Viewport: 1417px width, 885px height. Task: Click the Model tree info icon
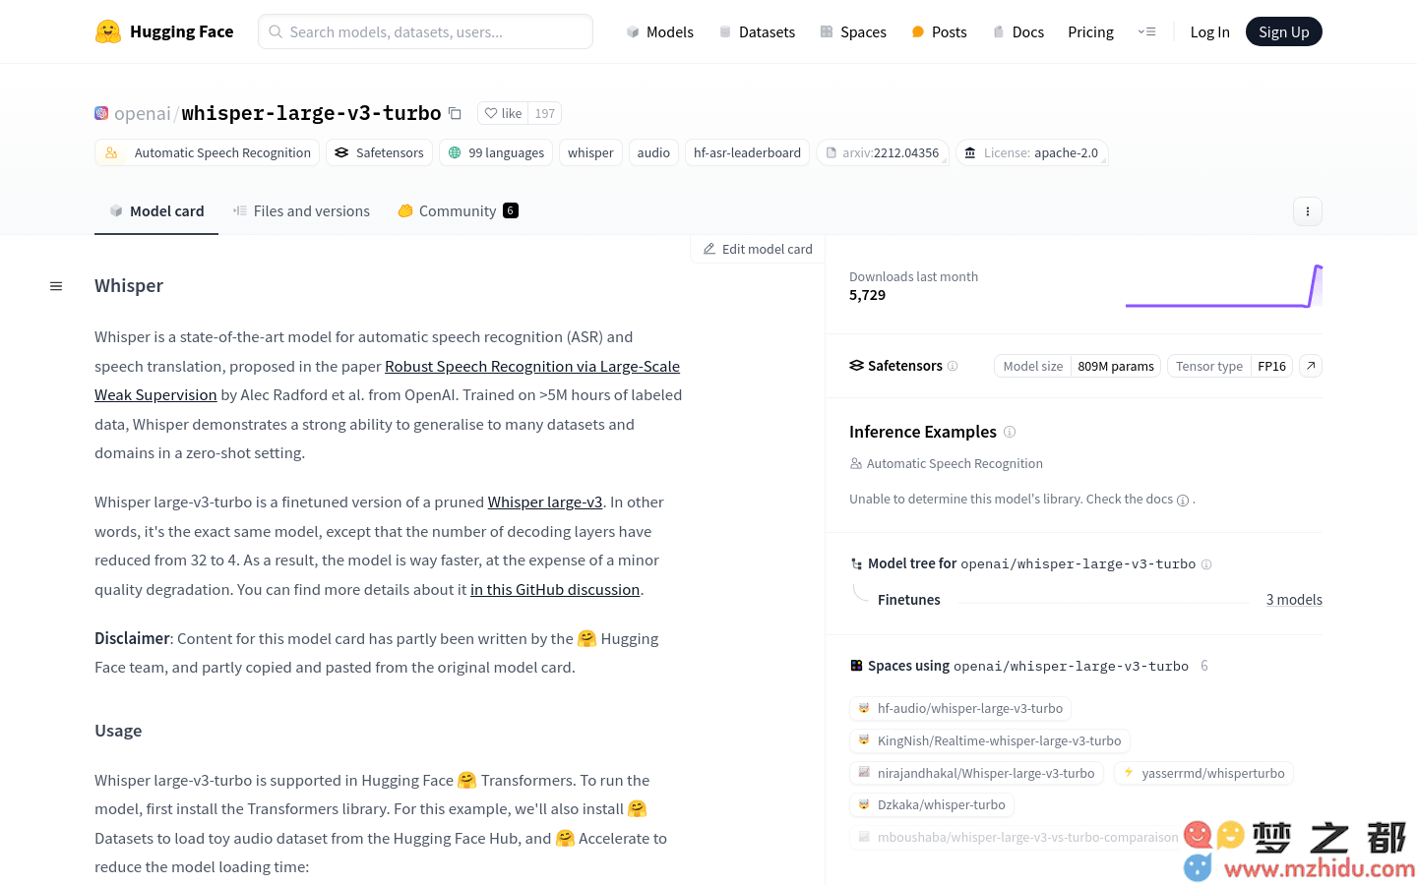[1206, 564]
